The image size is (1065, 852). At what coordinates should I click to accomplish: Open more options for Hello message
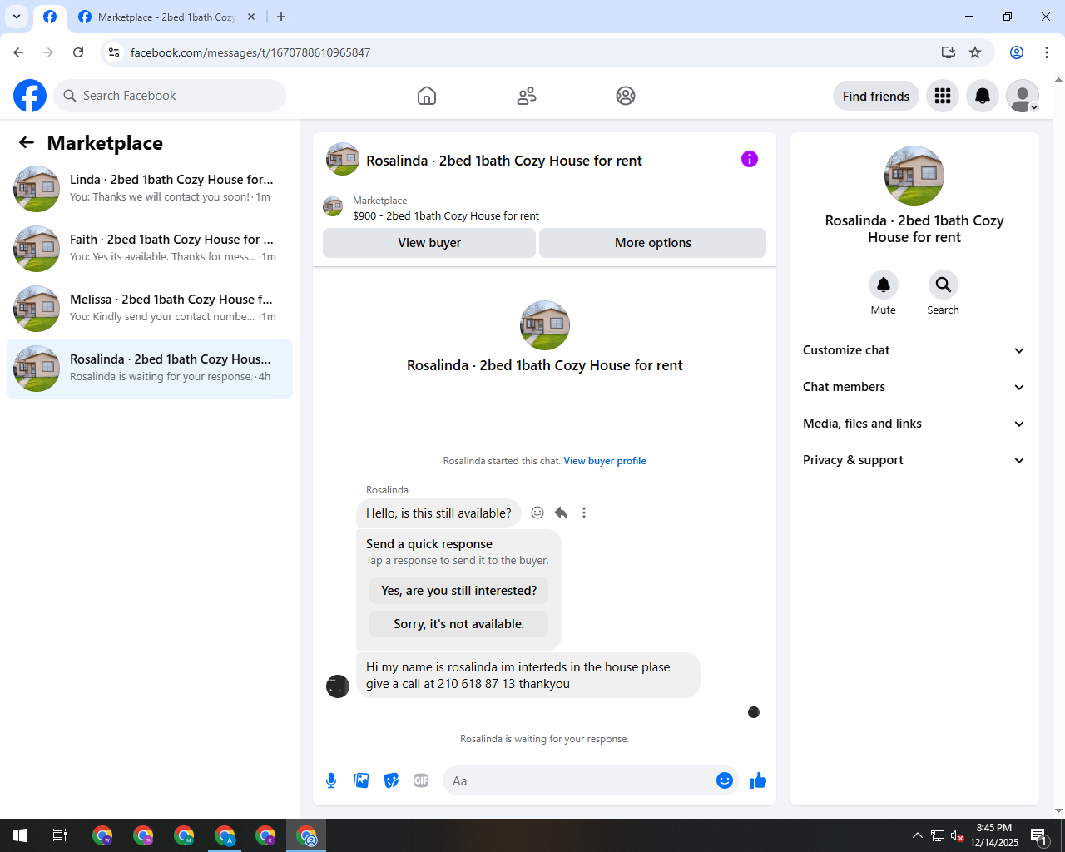[584, 513]
